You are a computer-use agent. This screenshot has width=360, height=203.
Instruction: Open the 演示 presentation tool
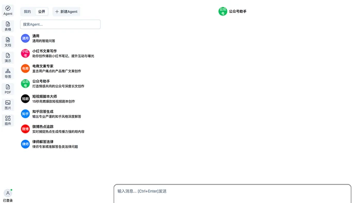8,58
